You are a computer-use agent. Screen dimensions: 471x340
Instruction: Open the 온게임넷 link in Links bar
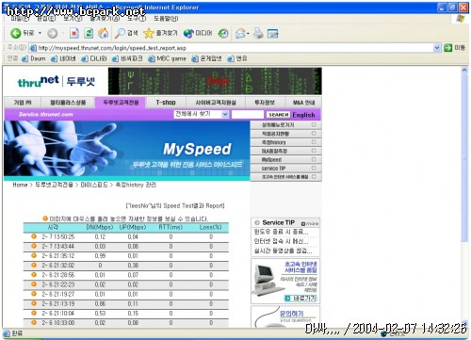206,58
